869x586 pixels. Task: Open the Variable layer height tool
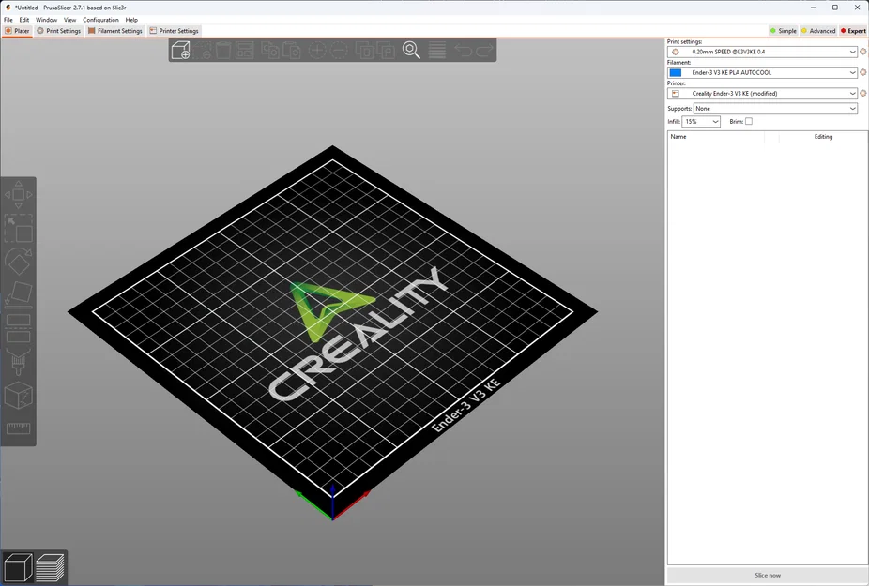[437, 51]
